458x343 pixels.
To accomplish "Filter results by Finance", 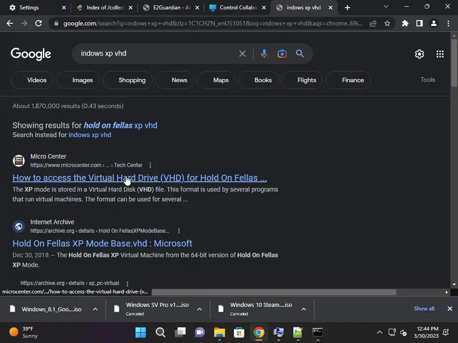I will click(348, 80).
